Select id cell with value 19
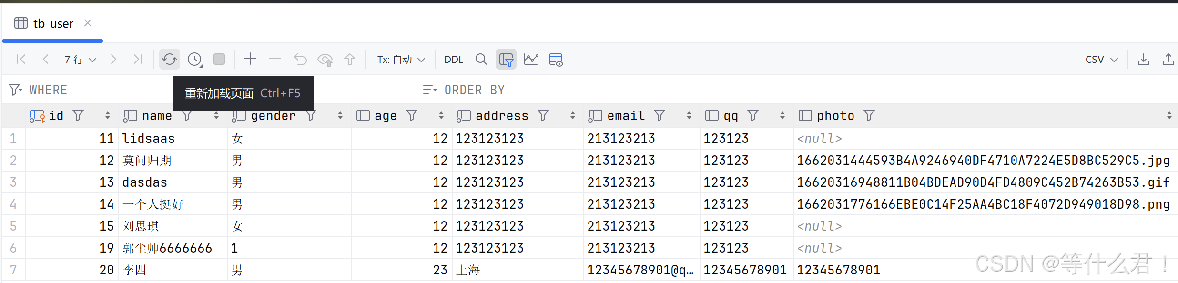 coord(72,248)
